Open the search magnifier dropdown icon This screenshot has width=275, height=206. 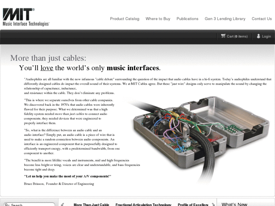click(7, 205)
